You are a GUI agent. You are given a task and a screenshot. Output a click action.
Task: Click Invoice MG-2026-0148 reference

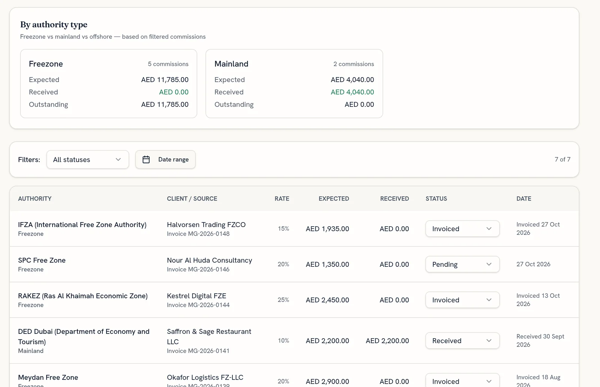click(x=198, y=234)
